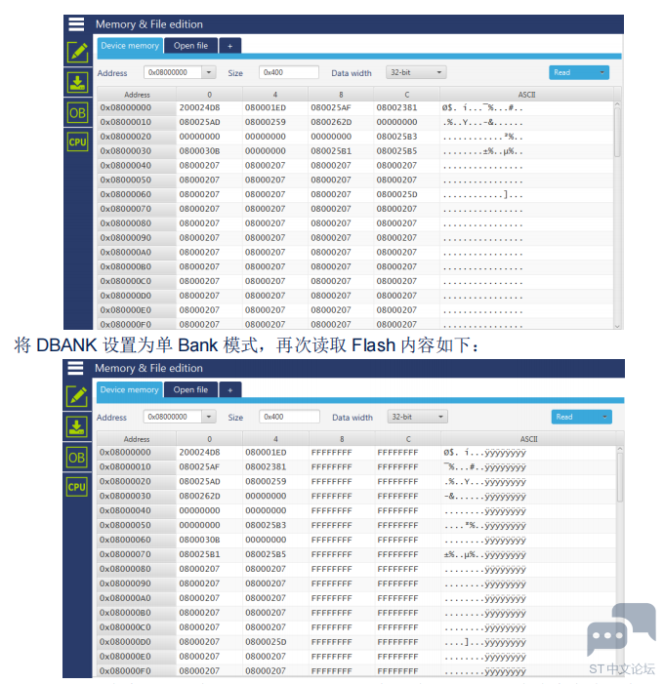Select Memory edit pencil icon in lower window

(x=77, y=396)
